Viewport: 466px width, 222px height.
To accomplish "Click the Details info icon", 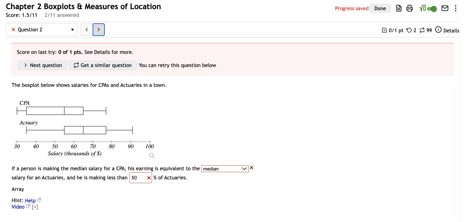I will click(438, 29).
